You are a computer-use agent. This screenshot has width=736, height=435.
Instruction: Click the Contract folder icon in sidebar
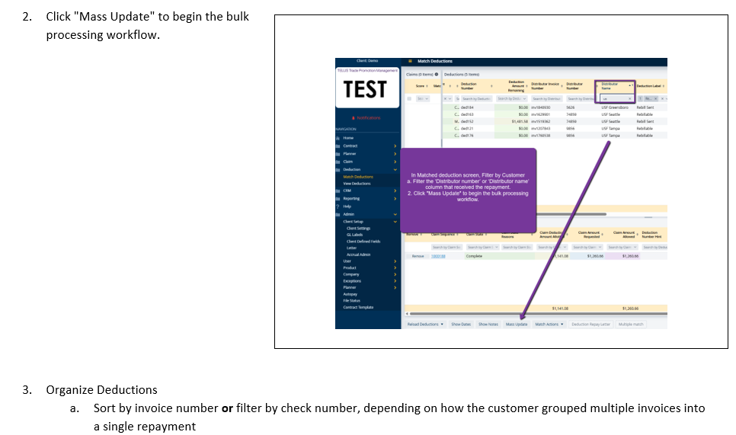tap(339, 146)
